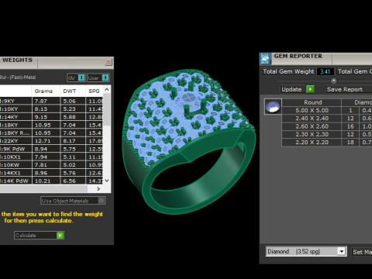Select the 10KX1 metal row
Screen dimensions: 372x279
coord(52,157)
